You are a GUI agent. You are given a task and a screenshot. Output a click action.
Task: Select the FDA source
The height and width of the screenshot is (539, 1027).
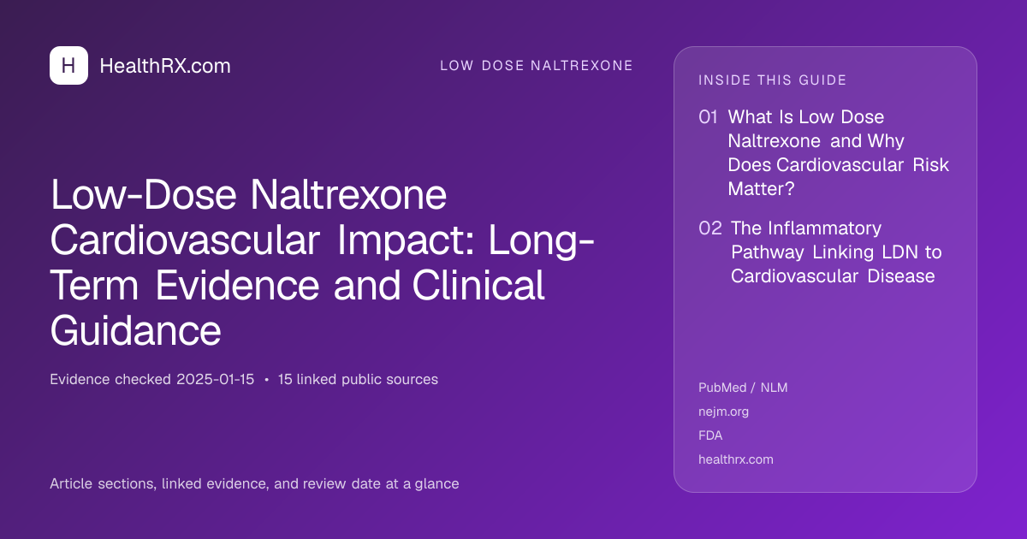(x=710, y=435)
